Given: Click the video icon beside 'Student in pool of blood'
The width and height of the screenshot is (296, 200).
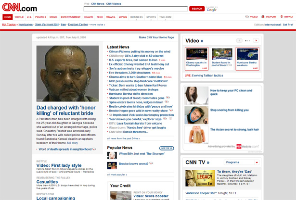Looking at the screenshot, I should [168, 98].
